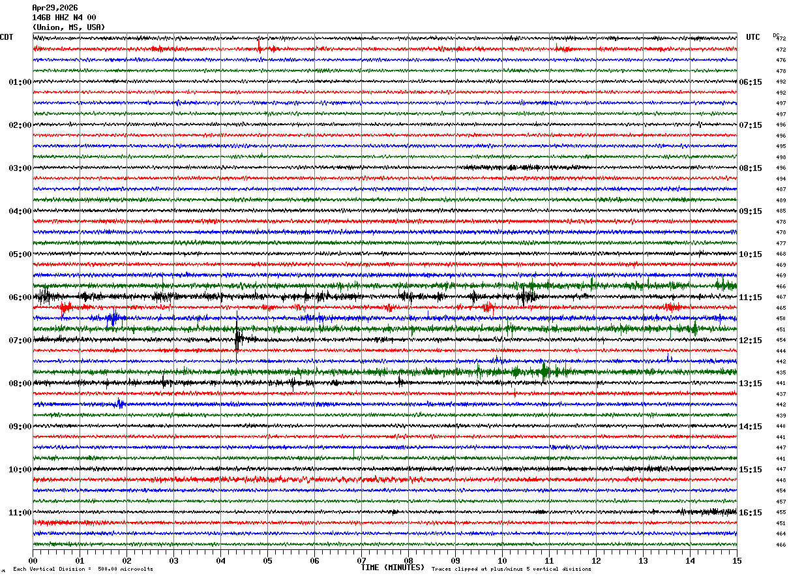Click DC offset value 477
The width and height of the screenshot is (789, 578).
[x=781, y=243]
